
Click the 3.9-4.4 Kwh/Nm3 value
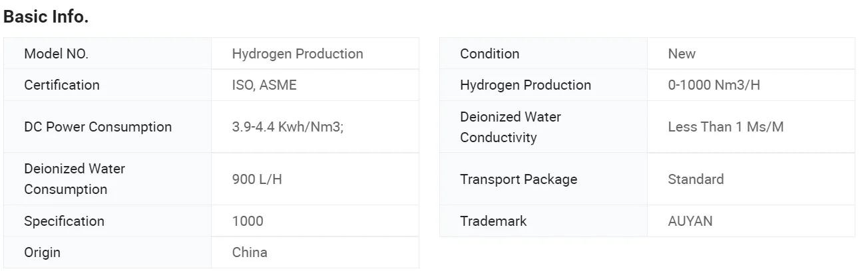coord(288,127)
